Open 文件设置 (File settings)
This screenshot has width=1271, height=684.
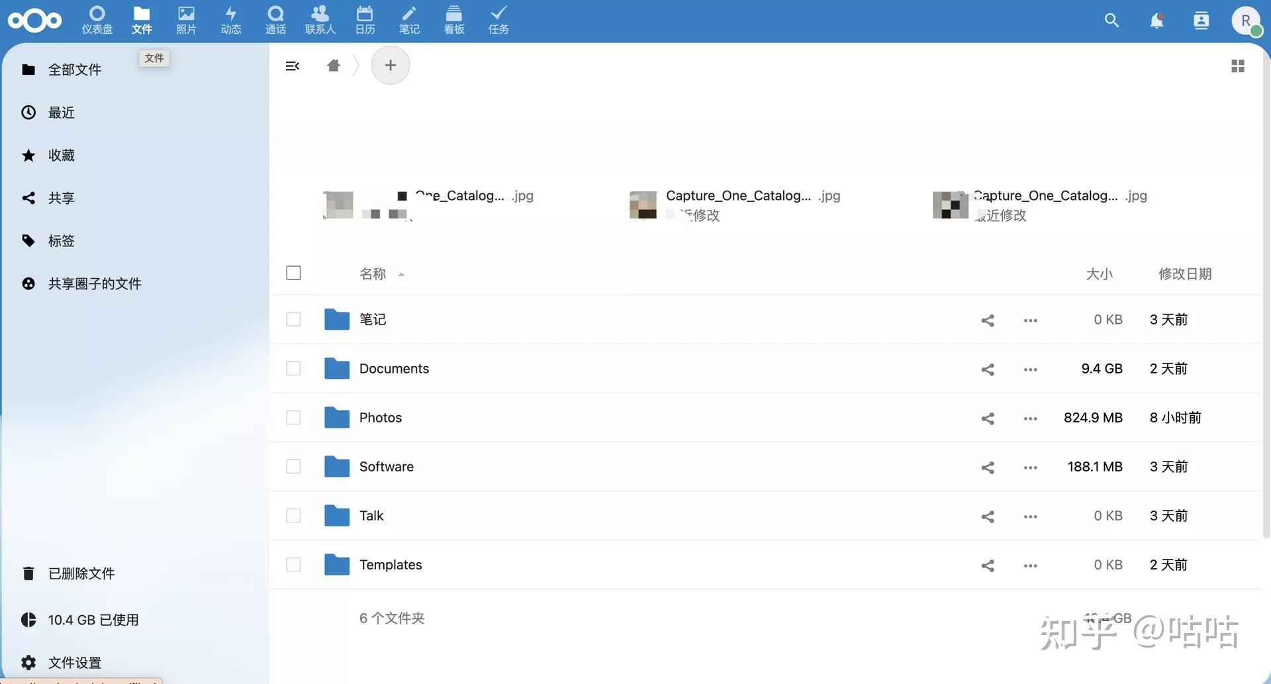click(74, 662)
